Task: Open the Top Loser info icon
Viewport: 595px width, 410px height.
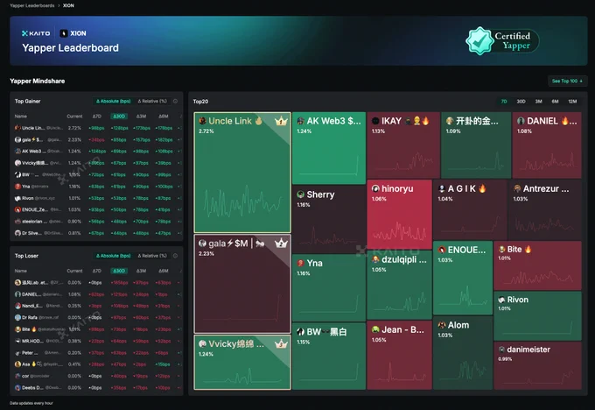Action: (x=175, y=256)
